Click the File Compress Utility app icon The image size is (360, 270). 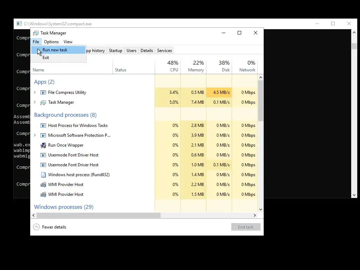(43, 92)
